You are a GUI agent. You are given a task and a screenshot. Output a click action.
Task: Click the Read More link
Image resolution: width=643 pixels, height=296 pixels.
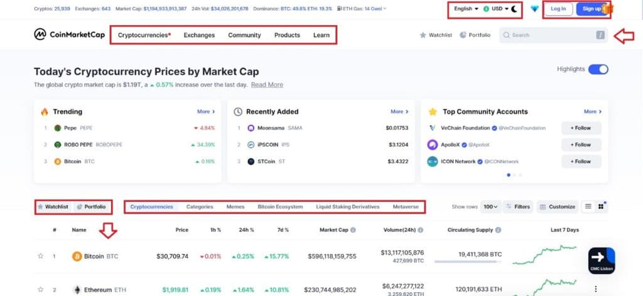point(267,85)
